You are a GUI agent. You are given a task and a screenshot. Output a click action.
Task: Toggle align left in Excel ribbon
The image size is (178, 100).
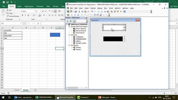pos(50,15)
